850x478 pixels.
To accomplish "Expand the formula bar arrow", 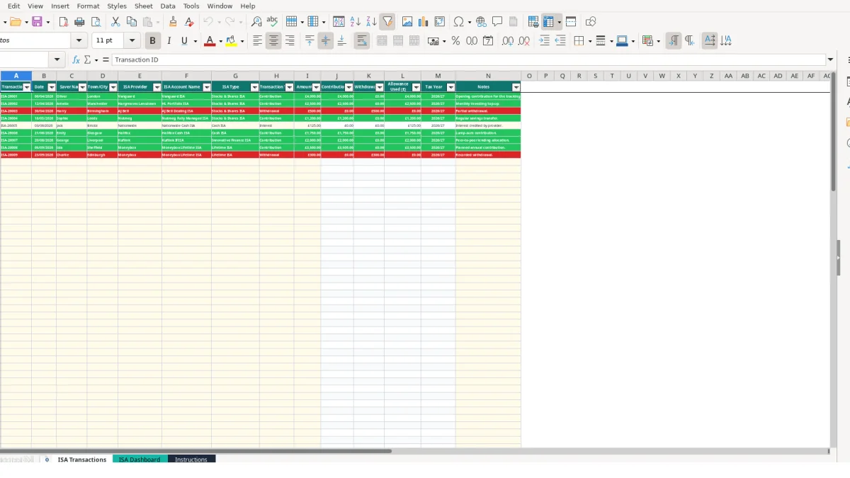I will [831, 60].
